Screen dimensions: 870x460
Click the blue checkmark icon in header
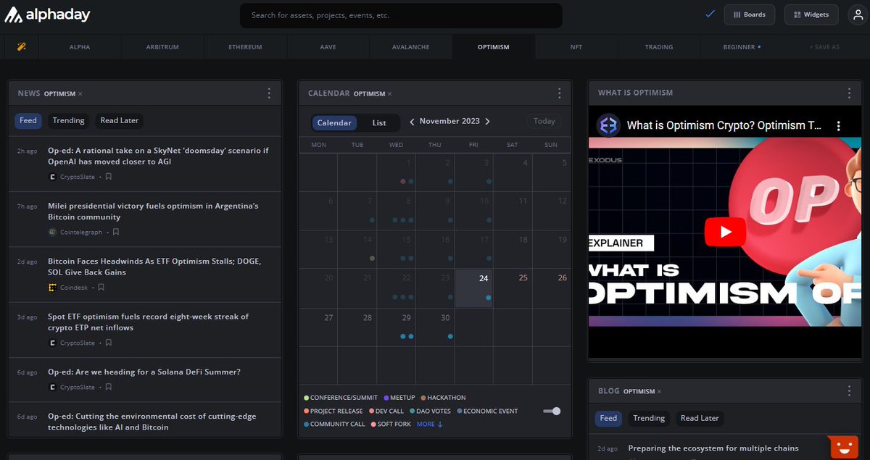click(x=710, y=14)
